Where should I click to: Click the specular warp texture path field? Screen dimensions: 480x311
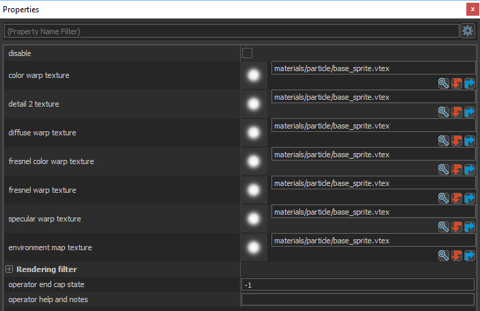(x=373, y=212)
